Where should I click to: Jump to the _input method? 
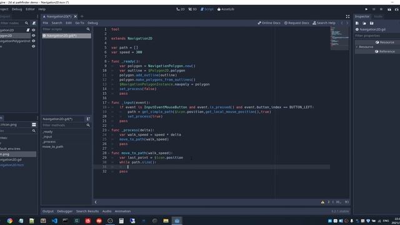(47, 137)
